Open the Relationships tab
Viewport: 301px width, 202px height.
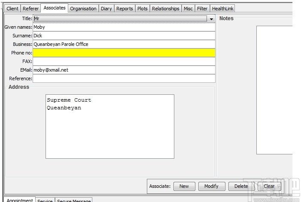click(x=166, y=9)
